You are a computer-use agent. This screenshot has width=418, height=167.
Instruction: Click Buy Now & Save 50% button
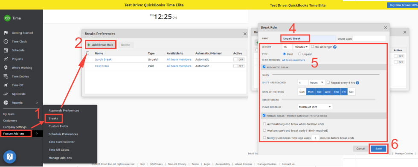point(402,5)
